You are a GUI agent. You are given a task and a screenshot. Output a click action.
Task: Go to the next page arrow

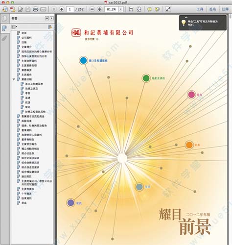(62, 9)
